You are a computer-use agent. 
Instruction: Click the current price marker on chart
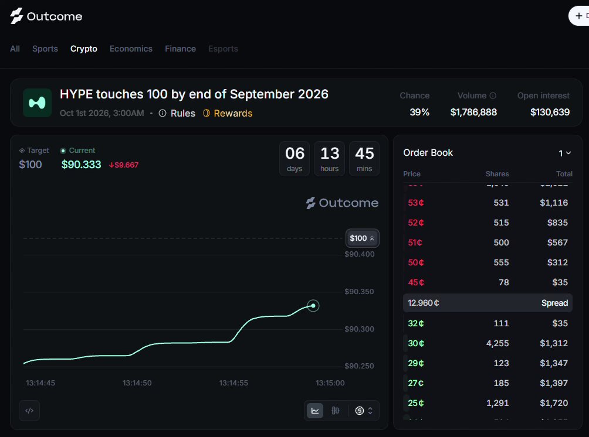313,306
